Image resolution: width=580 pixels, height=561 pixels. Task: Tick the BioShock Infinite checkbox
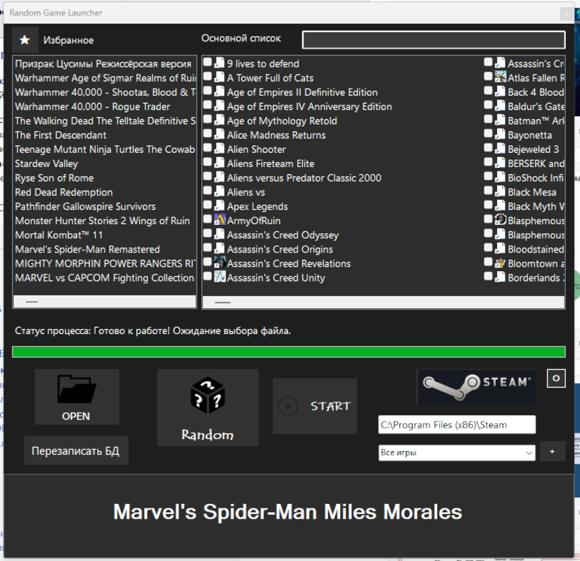tap(488, 176)
